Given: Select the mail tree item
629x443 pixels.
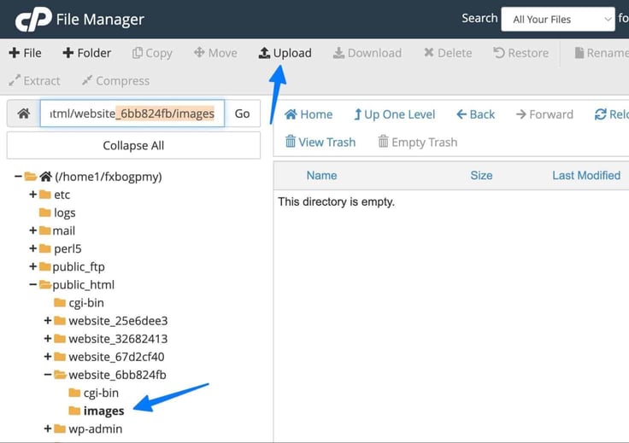Looking at the screenshot, I should [x=64, y=230].
